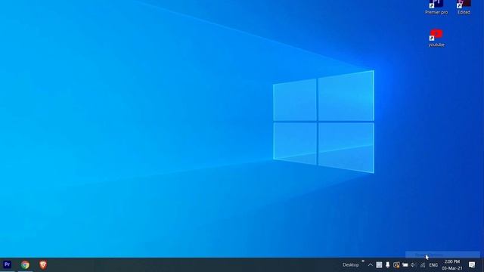Show hidden system tray icons
Screen dimensions: 484x272
[370, 265]
